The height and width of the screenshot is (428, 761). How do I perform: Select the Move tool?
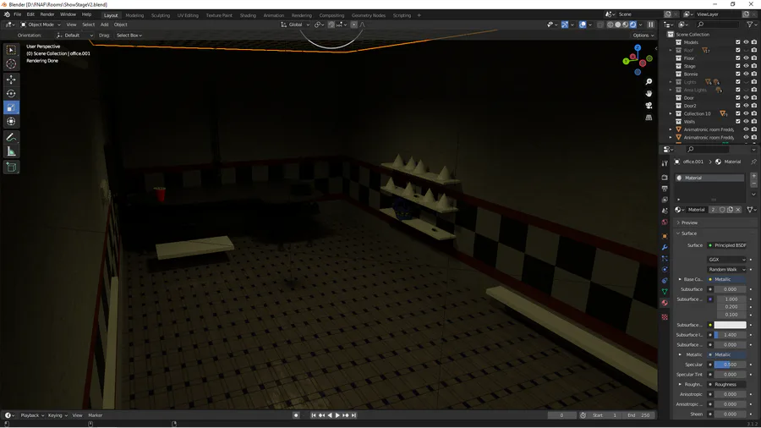[11, 80]
